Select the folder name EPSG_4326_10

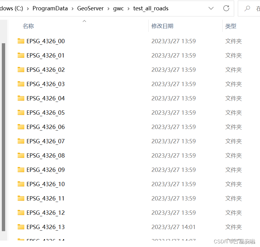coord(46,184)
